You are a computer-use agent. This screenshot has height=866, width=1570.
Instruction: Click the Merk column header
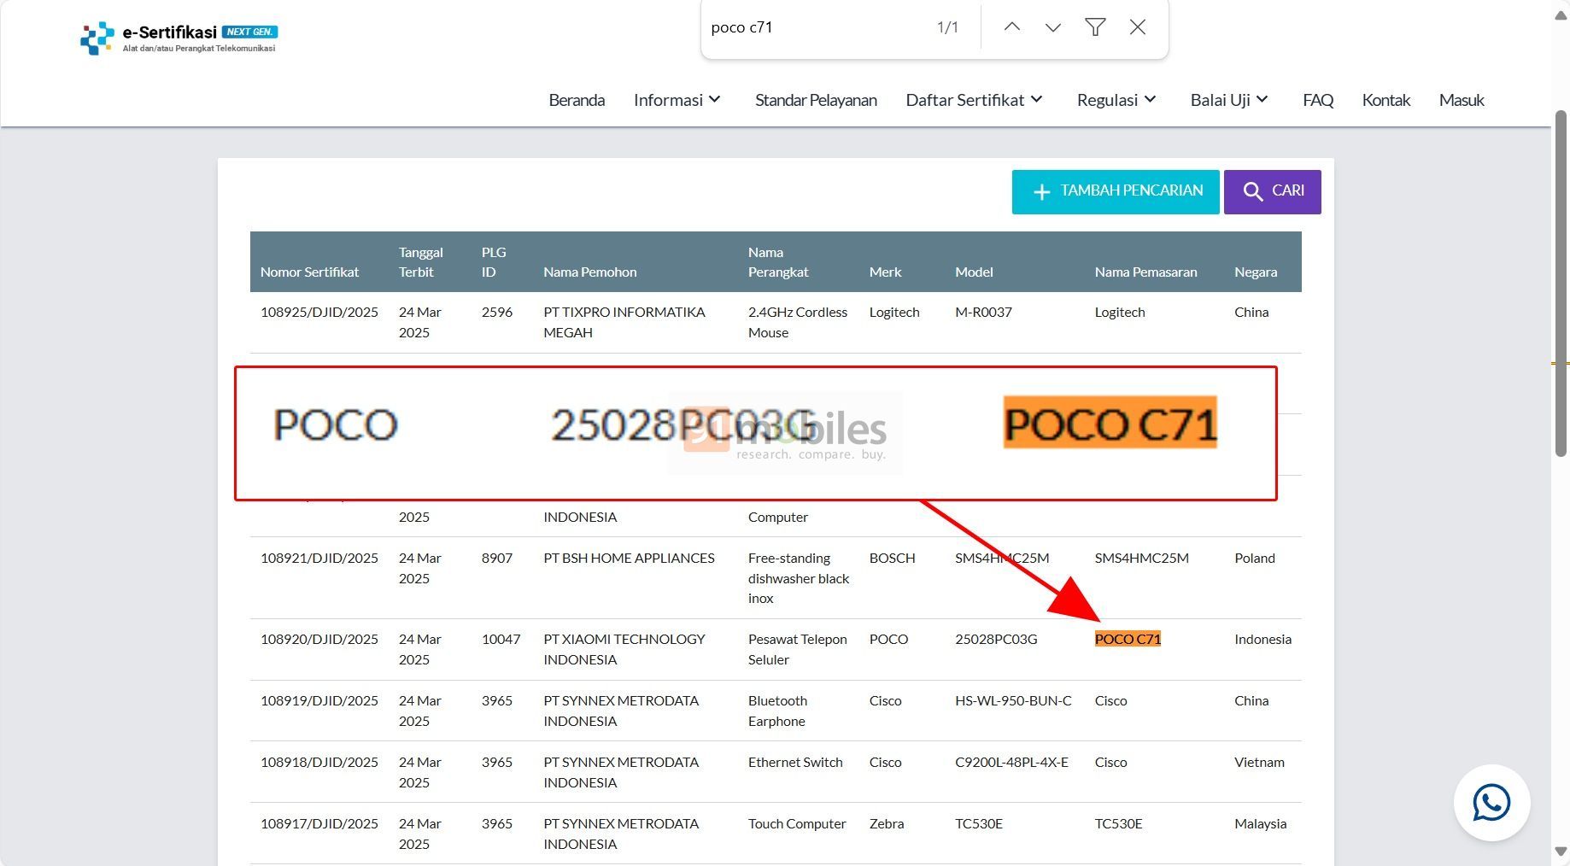[885, 272]
